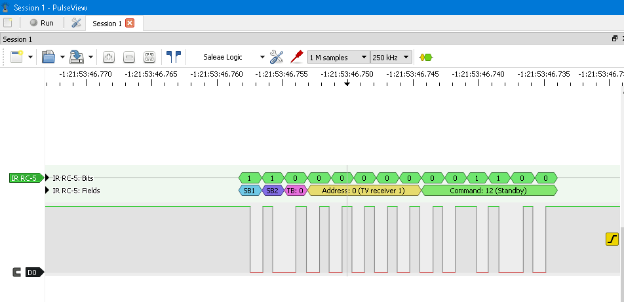
Task: Toggle the cursors display
Action: (174, 57)
